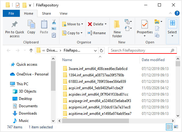The image size is (182, 132).
Task: Open Desktop in navigation pane
Action: 22,99
